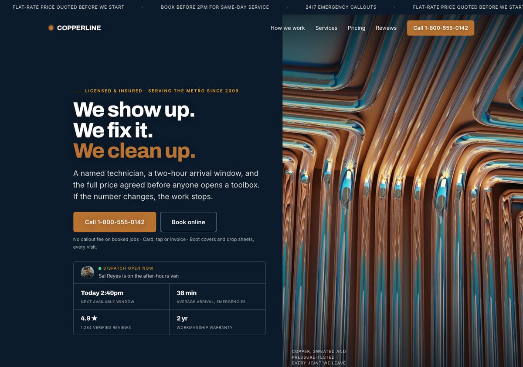Click the DISPATCH OPEN NOW label
Viewport: 523px width, 367px height.
128,268
